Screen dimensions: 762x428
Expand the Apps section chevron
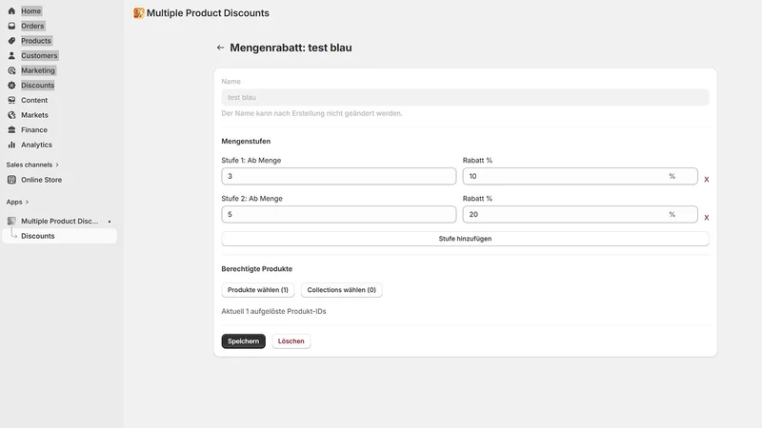click(x=27, y=202)
